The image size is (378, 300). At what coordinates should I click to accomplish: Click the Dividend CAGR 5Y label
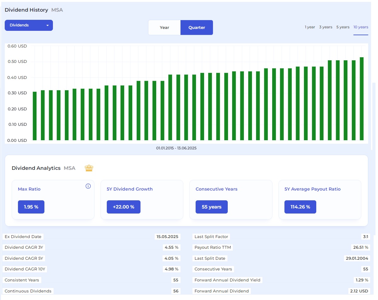point(24,258)
